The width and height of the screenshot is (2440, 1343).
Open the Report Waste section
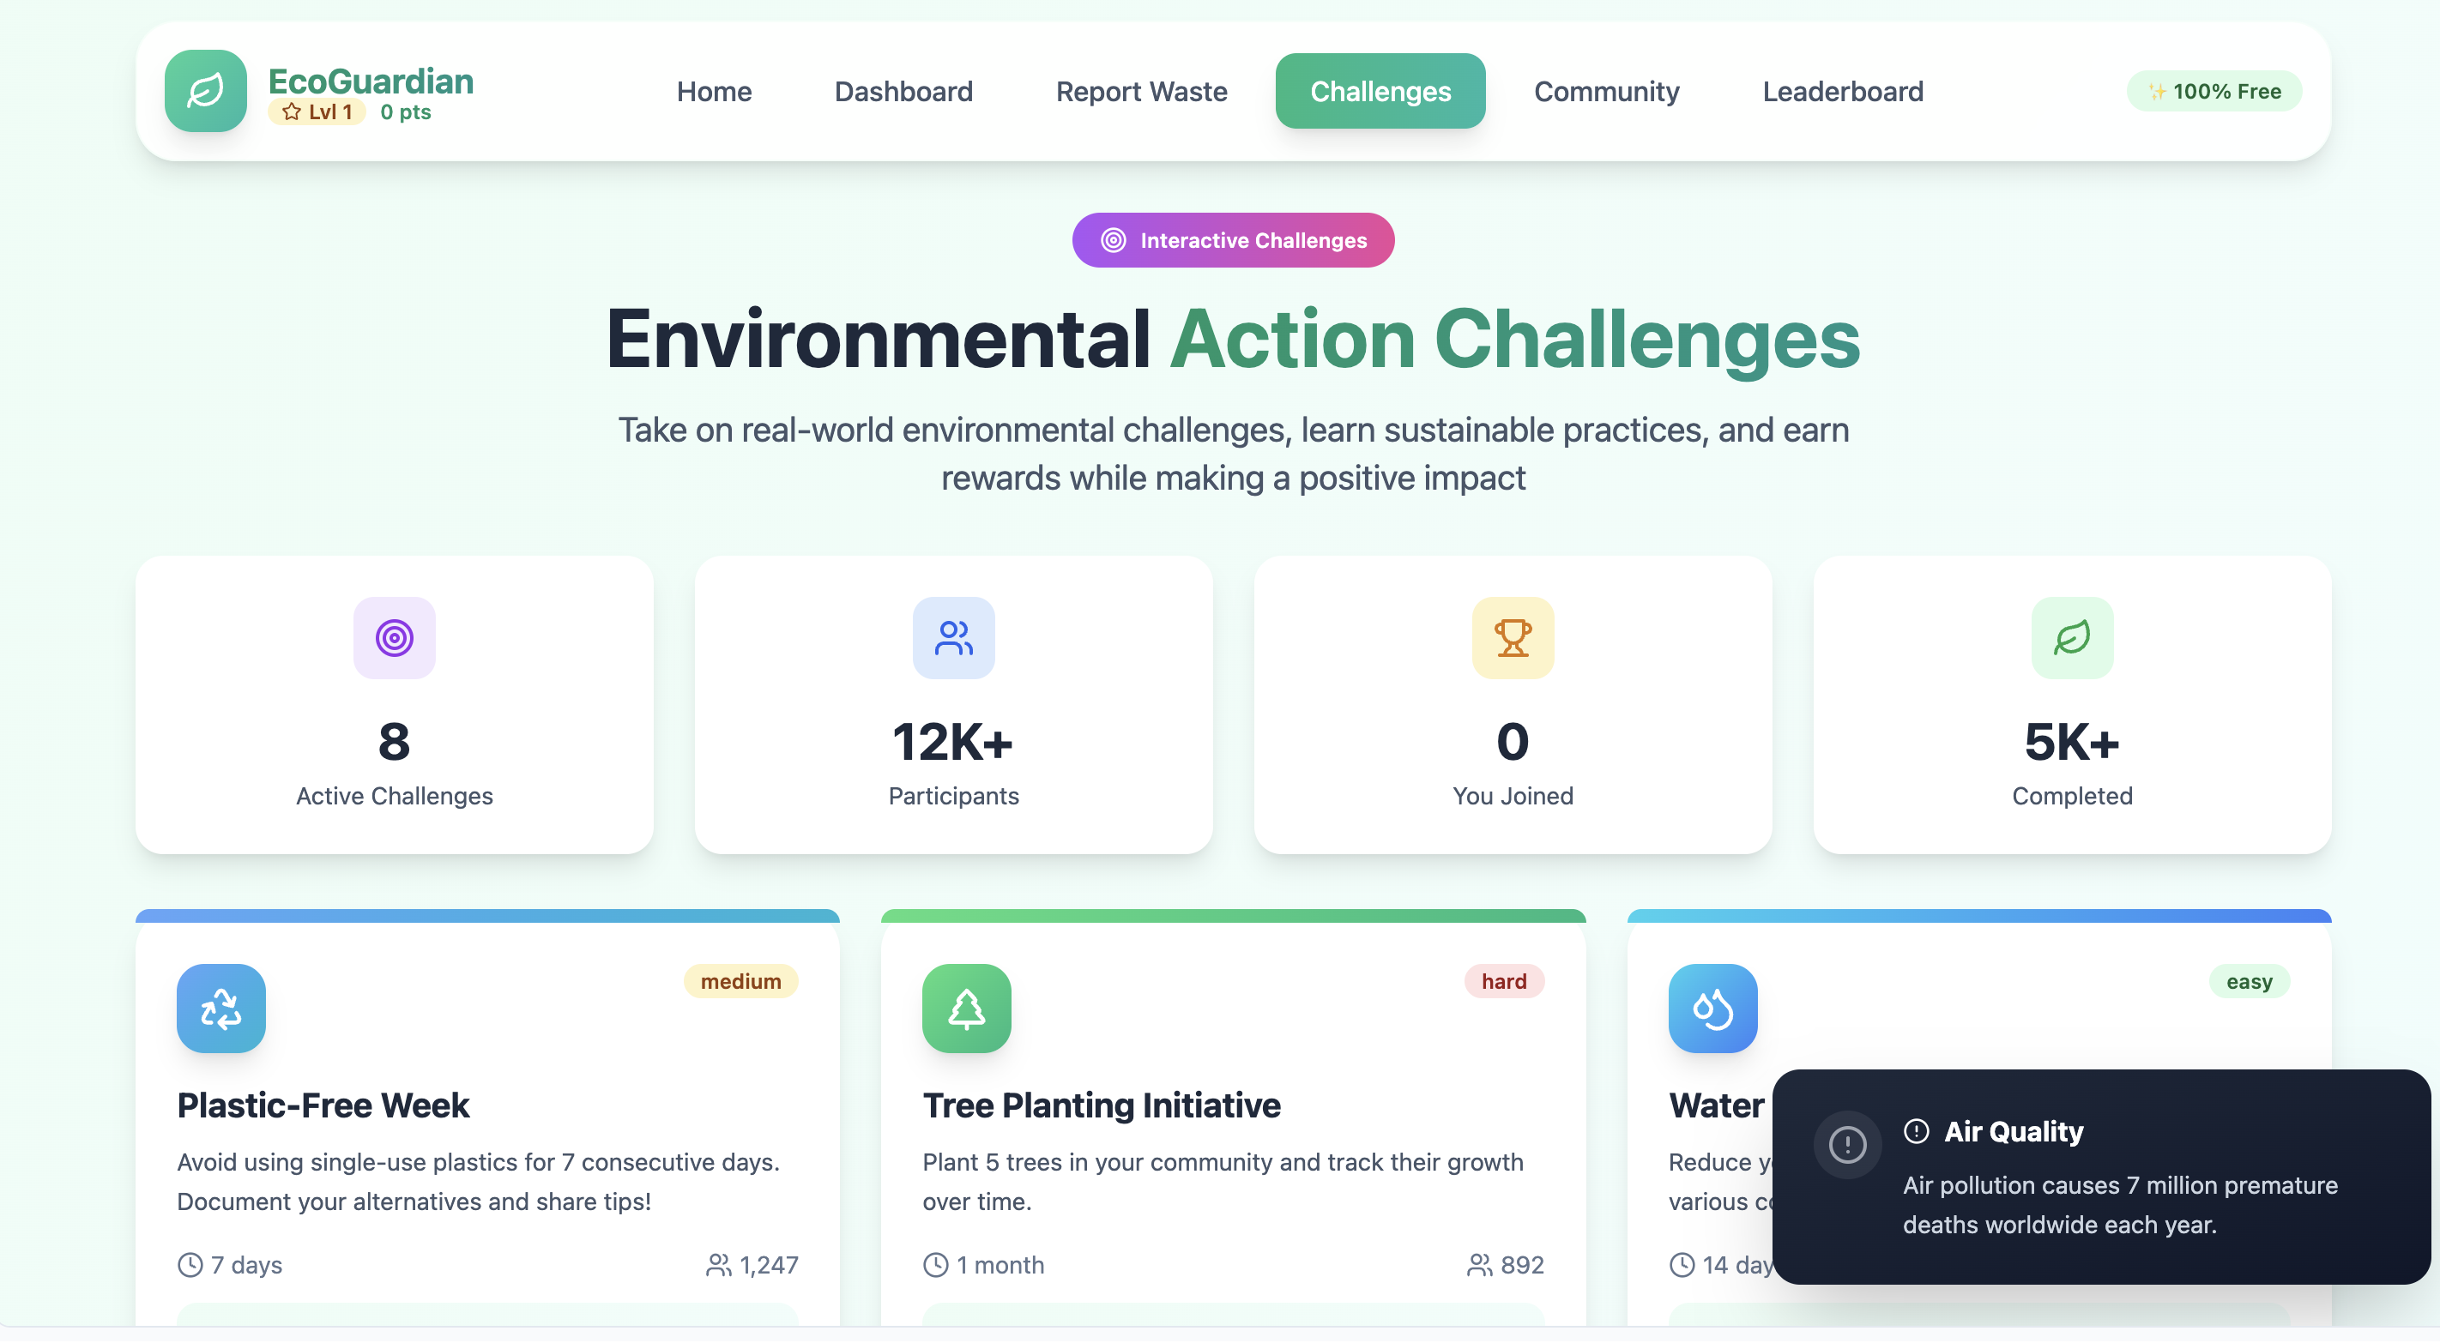[1141, 92]
